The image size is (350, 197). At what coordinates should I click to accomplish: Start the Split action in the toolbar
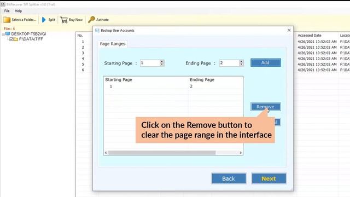[49, 20]
